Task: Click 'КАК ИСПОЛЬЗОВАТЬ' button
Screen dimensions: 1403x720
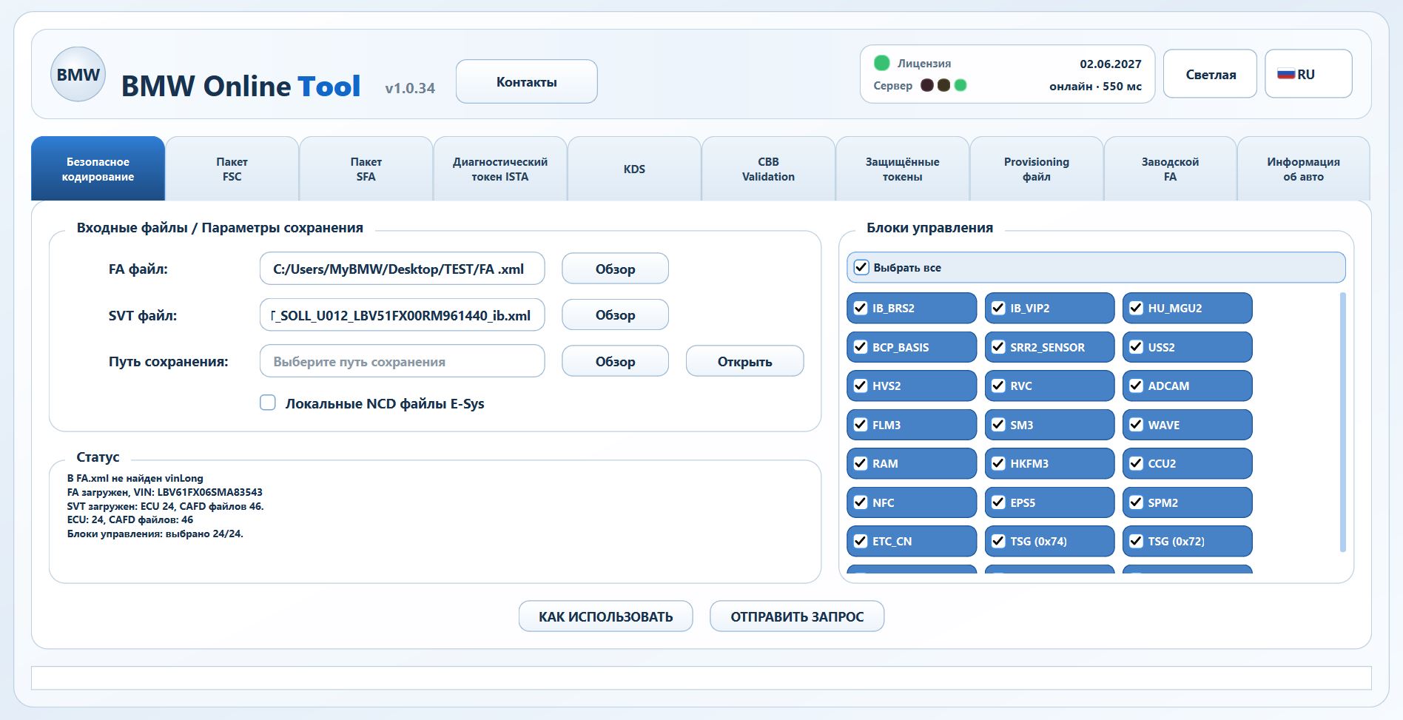Action: tap(605, 616)
